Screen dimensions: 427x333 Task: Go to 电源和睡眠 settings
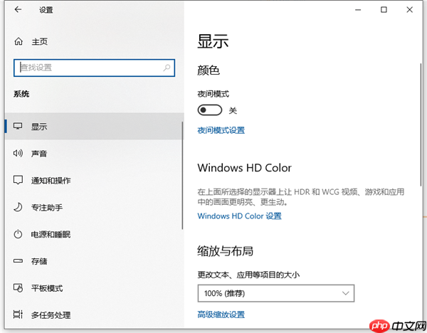pos(94,234)
